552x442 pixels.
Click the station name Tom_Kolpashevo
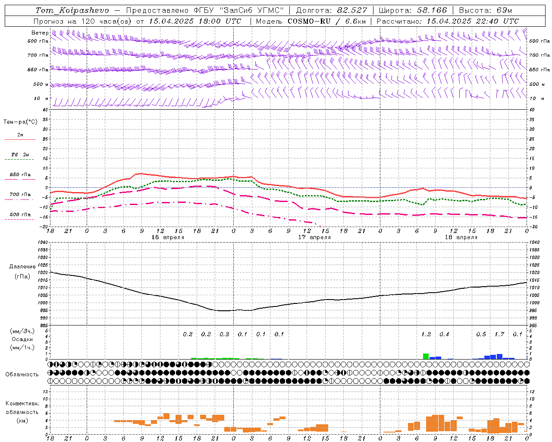[x=72, y=10]
